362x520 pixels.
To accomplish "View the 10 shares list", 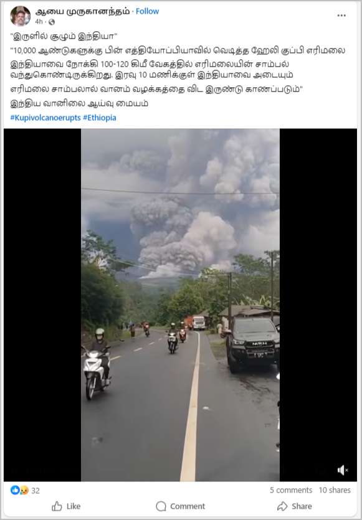I will coord(335,490).
